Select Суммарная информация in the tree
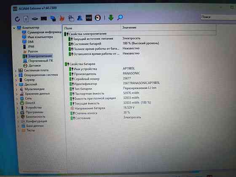Screen dimensions: 236x177 44,32
